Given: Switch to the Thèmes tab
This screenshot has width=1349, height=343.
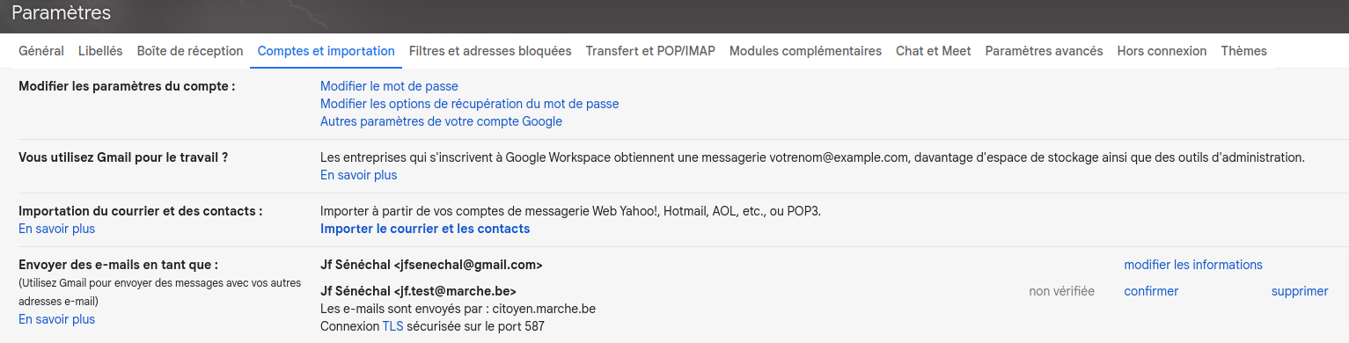Looking at the screenshot, I should click(x=1244, y=51).
